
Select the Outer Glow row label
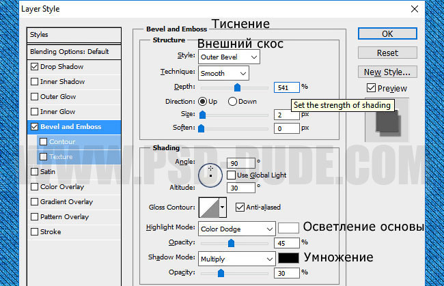click(x=58, y=96)
